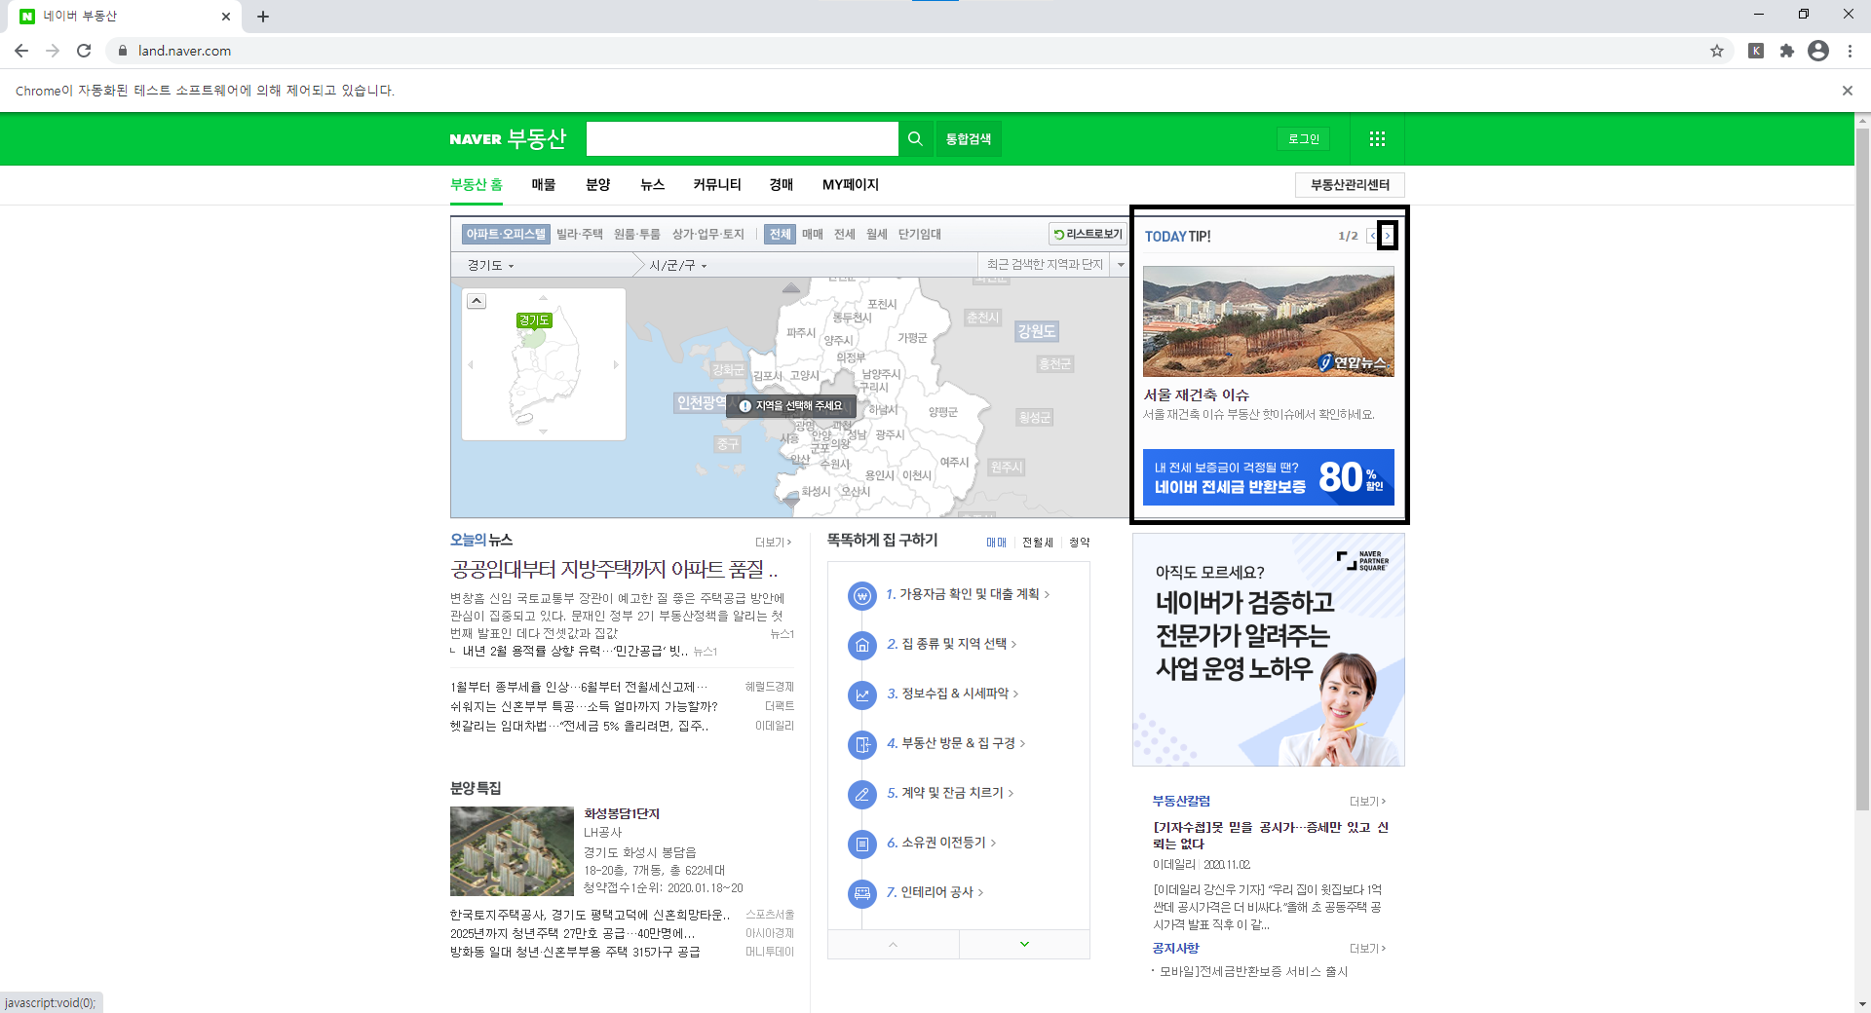Open Chrome profile avatar icon

(x=1818, y=51)
